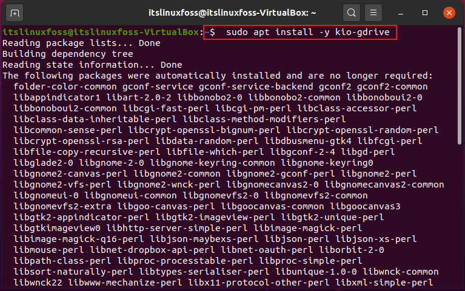Click package libgnomeui-common
The width and height of the screenshot is (465, 291).
(130, 195)
